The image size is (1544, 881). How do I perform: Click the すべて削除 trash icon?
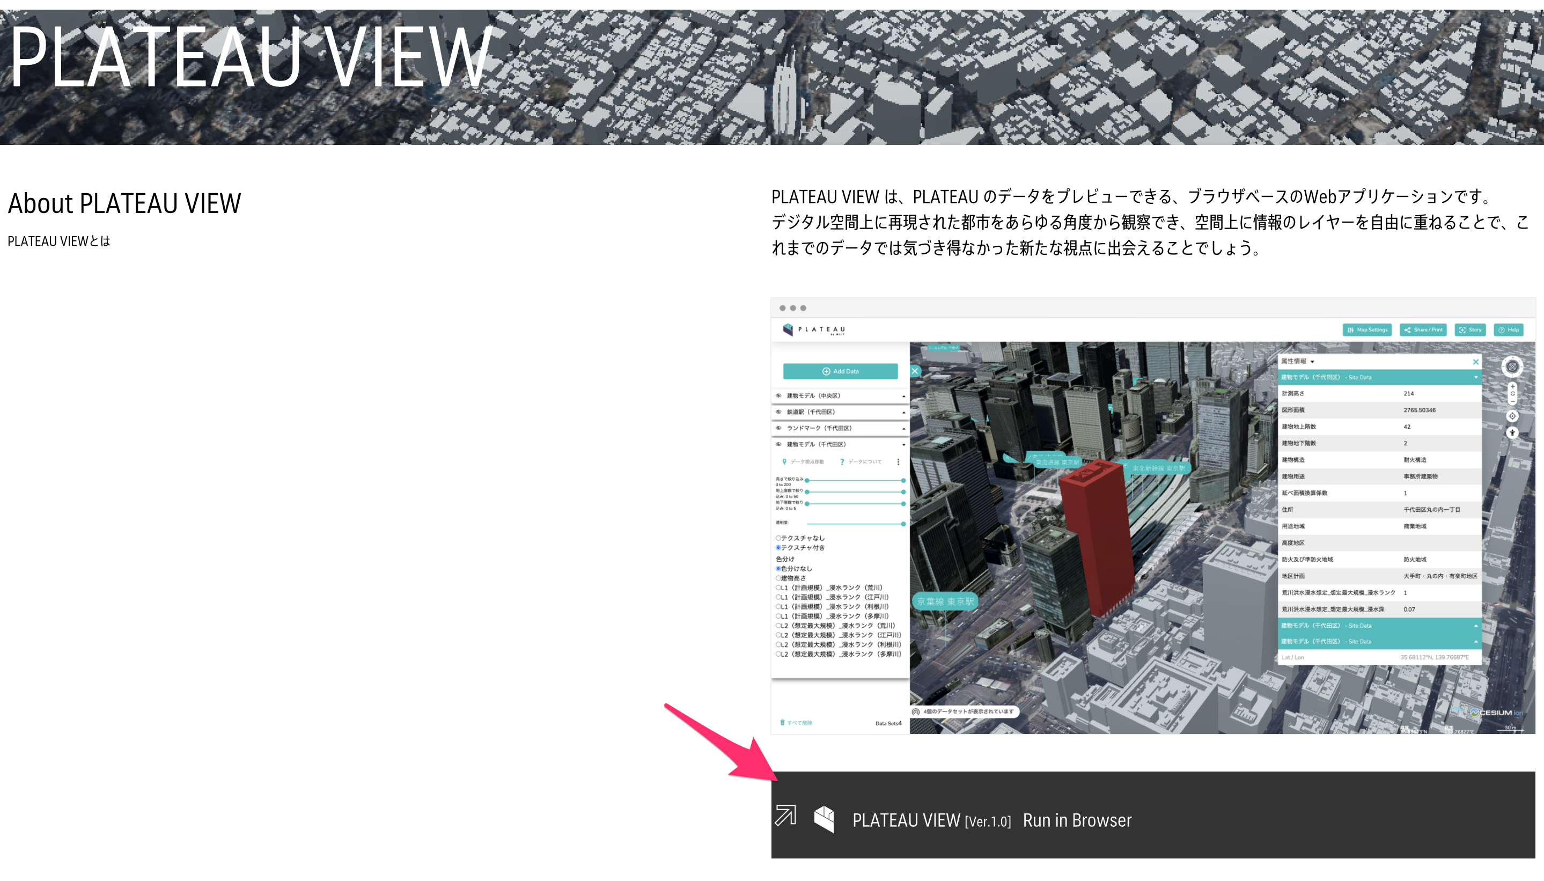point(782,723)
